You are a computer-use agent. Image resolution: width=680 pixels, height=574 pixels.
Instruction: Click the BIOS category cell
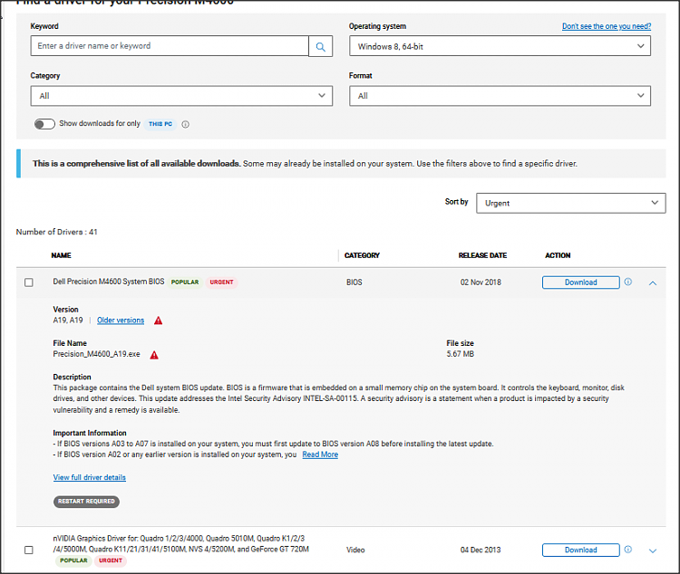(354, 282)
